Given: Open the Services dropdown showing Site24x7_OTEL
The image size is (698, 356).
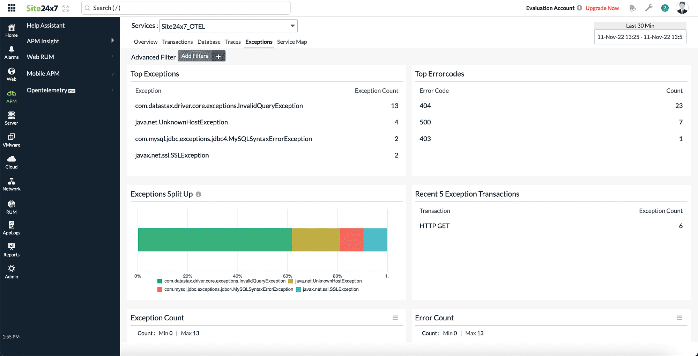Looking at the screenshot, I should pyautogui.click(x=228, y=26).
